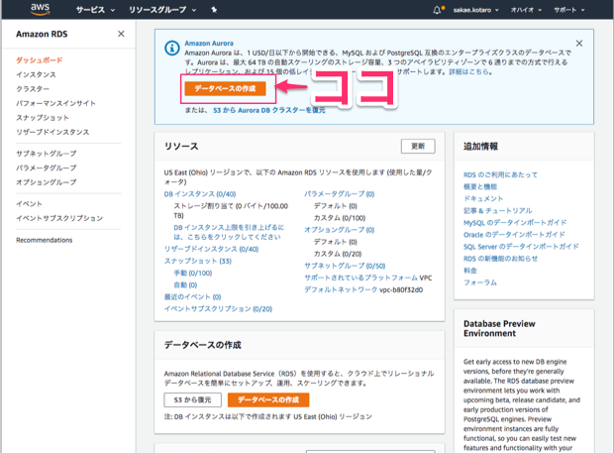Open the Amazon Aurora title link
The image size is (614, 453).
tap(209, 43)
